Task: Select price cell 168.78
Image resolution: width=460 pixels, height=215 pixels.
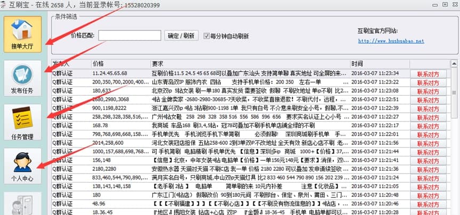Action: pyautogui.click(x=100, y=126)
